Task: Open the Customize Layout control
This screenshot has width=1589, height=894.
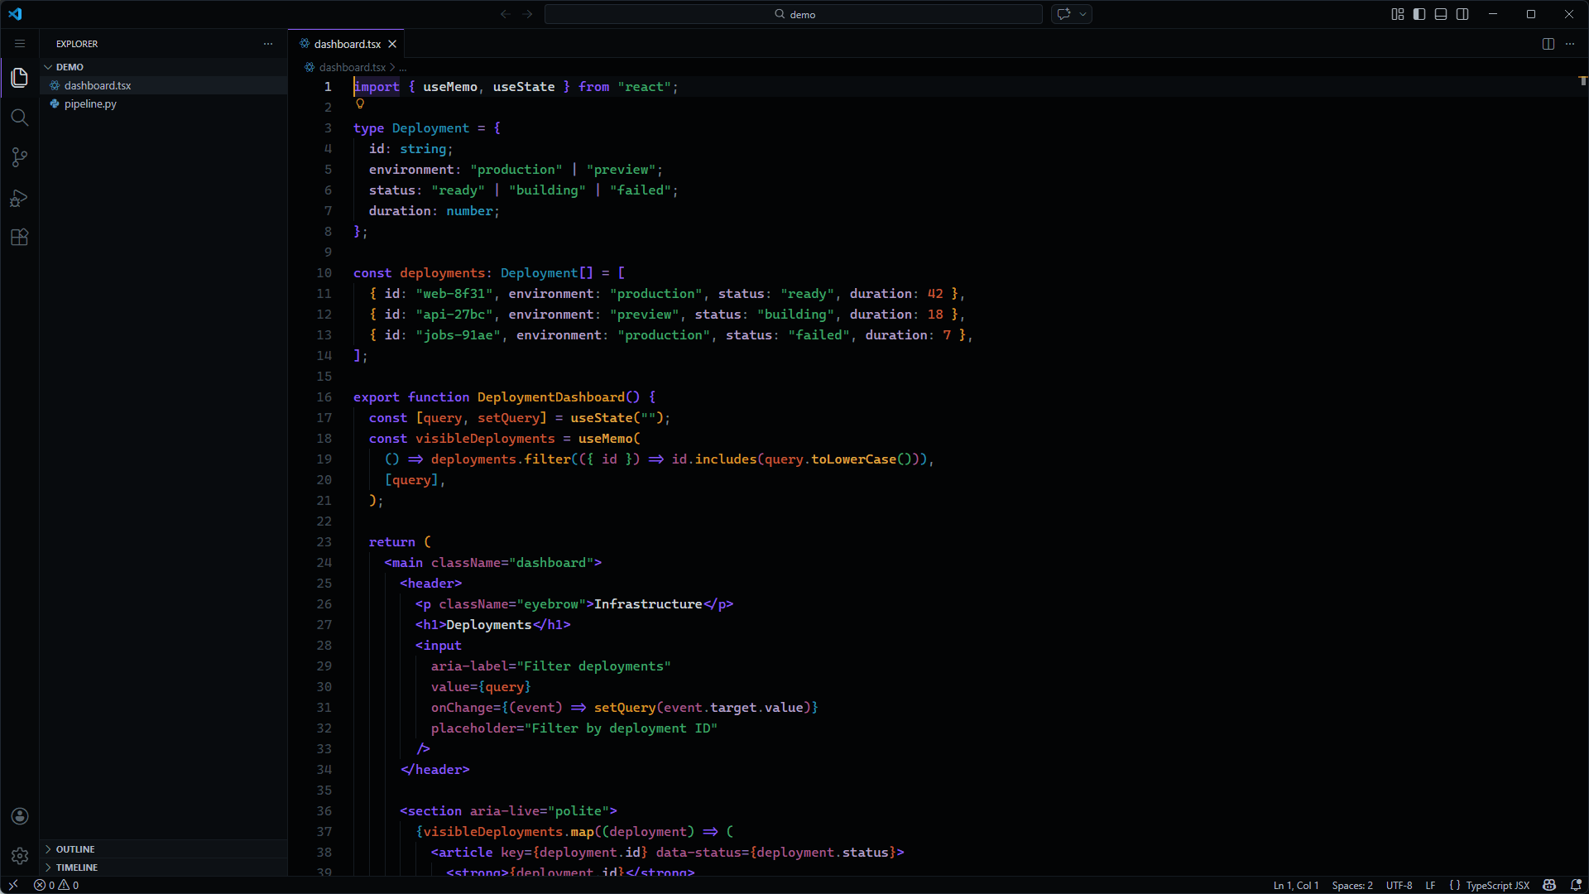Action: [x=1398, y=14]
